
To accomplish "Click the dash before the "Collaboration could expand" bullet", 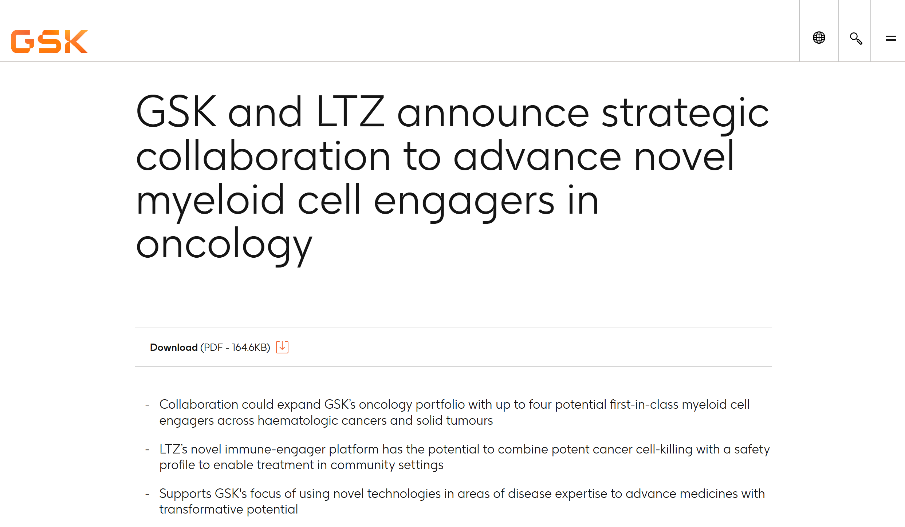I will [147, 404].
